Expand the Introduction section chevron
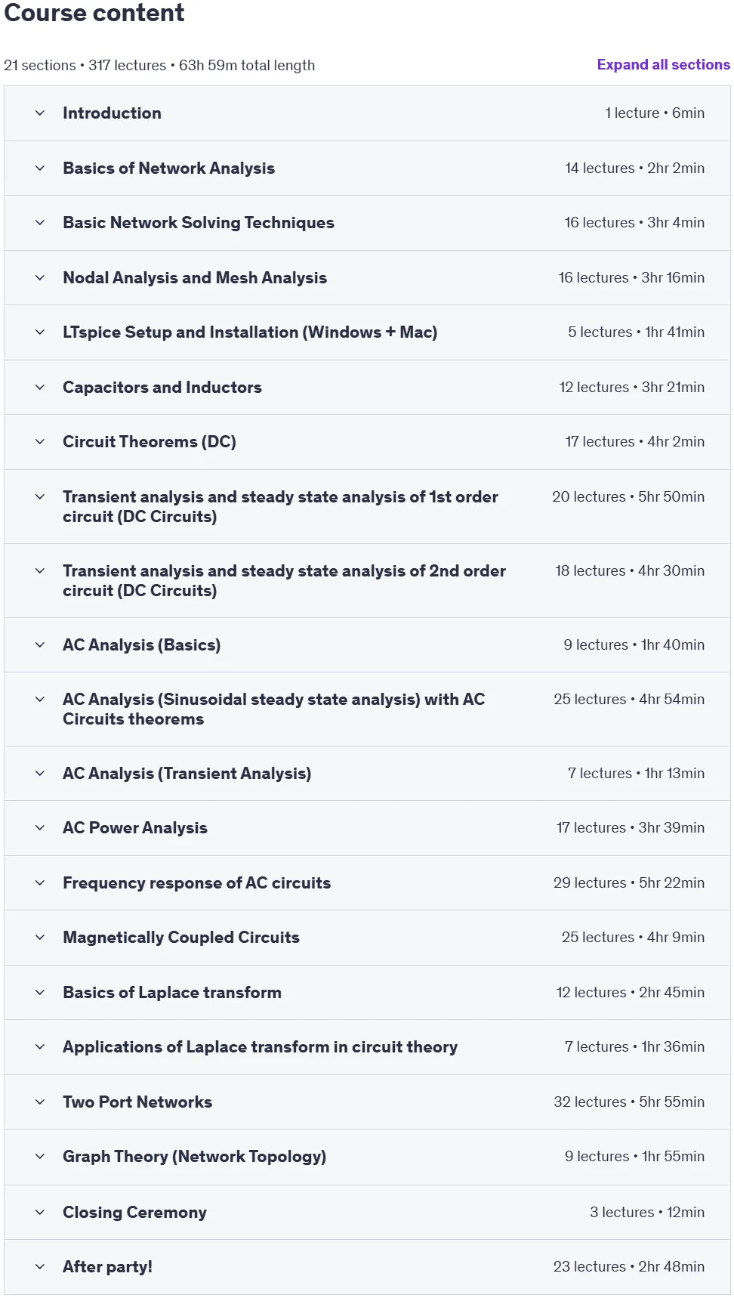 [40, 113]
